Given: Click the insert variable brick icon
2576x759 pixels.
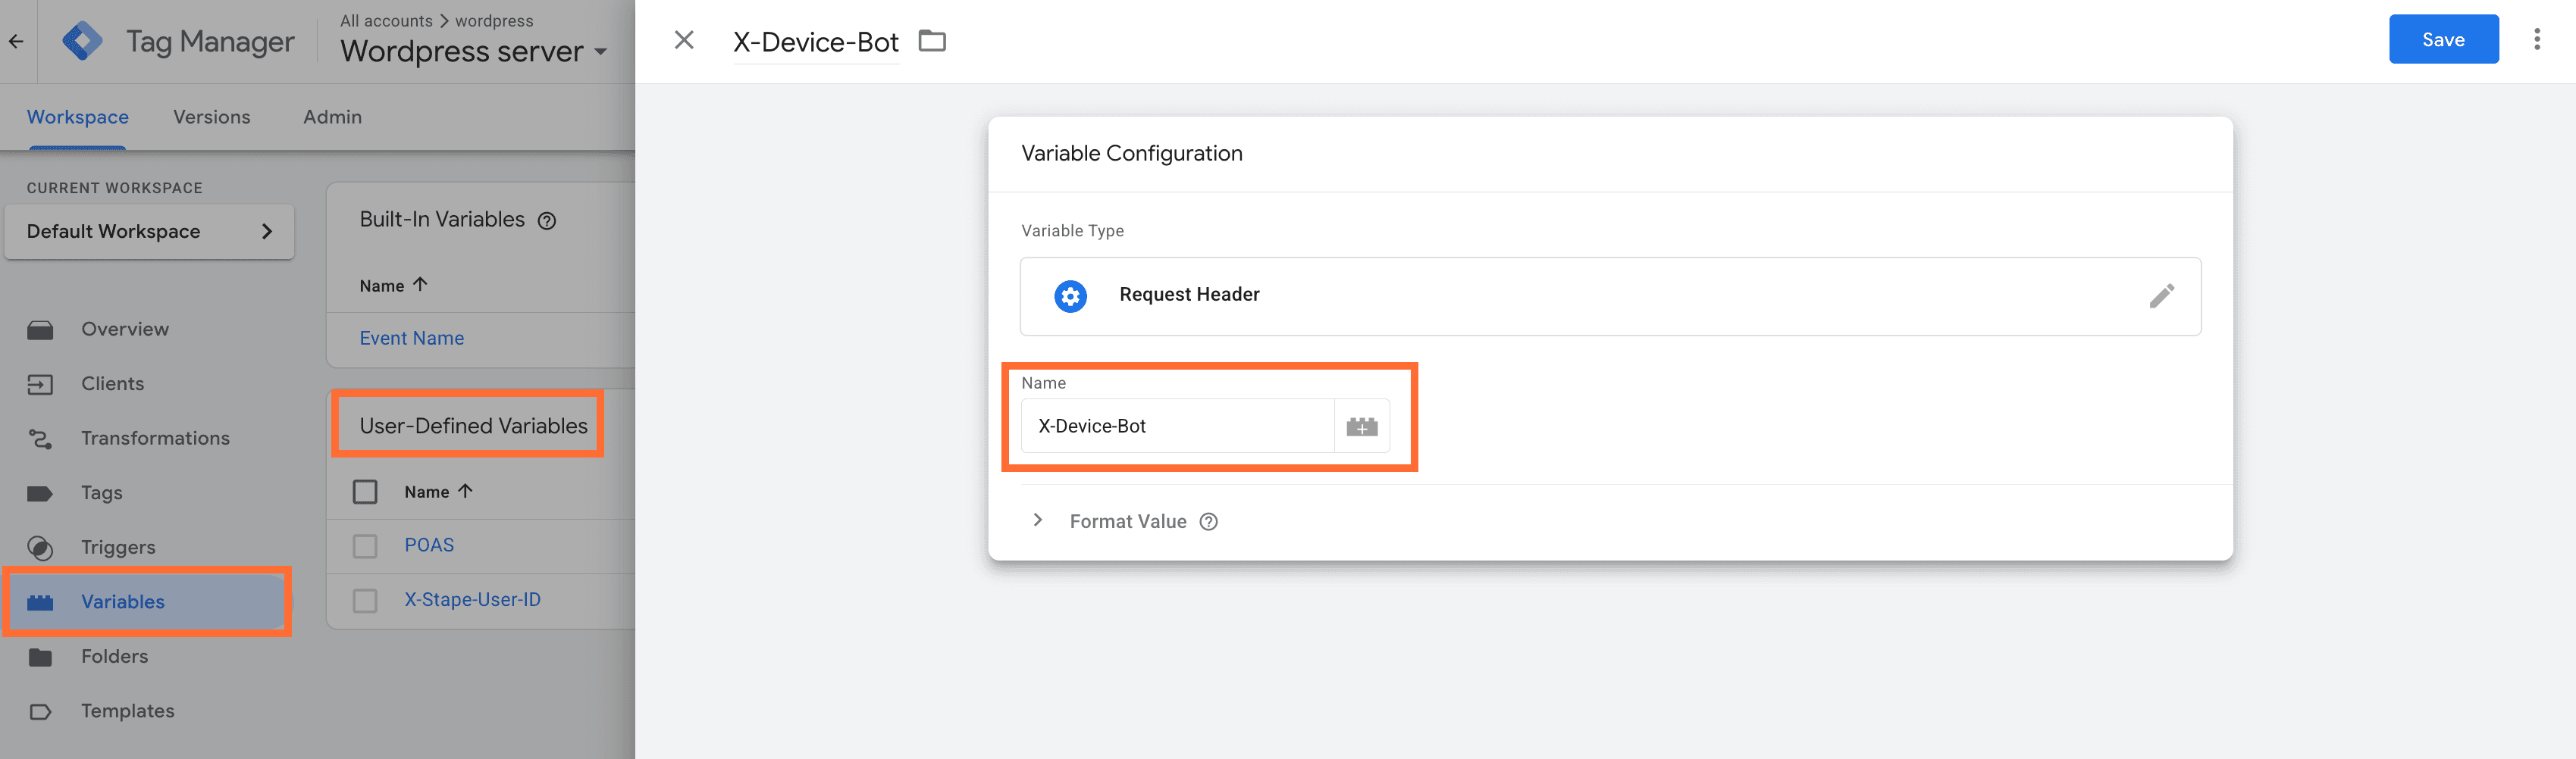Looking at the screenshot, I should 1361,426.
